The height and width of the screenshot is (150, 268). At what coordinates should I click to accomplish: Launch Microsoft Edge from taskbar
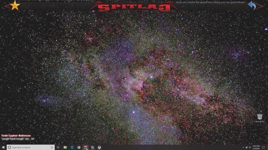(x=72, y=147)
